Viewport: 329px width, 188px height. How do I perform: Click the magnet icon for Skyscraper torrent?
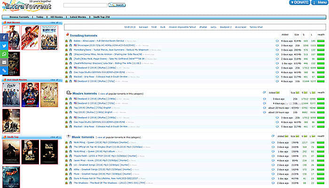tap(70, 45)
